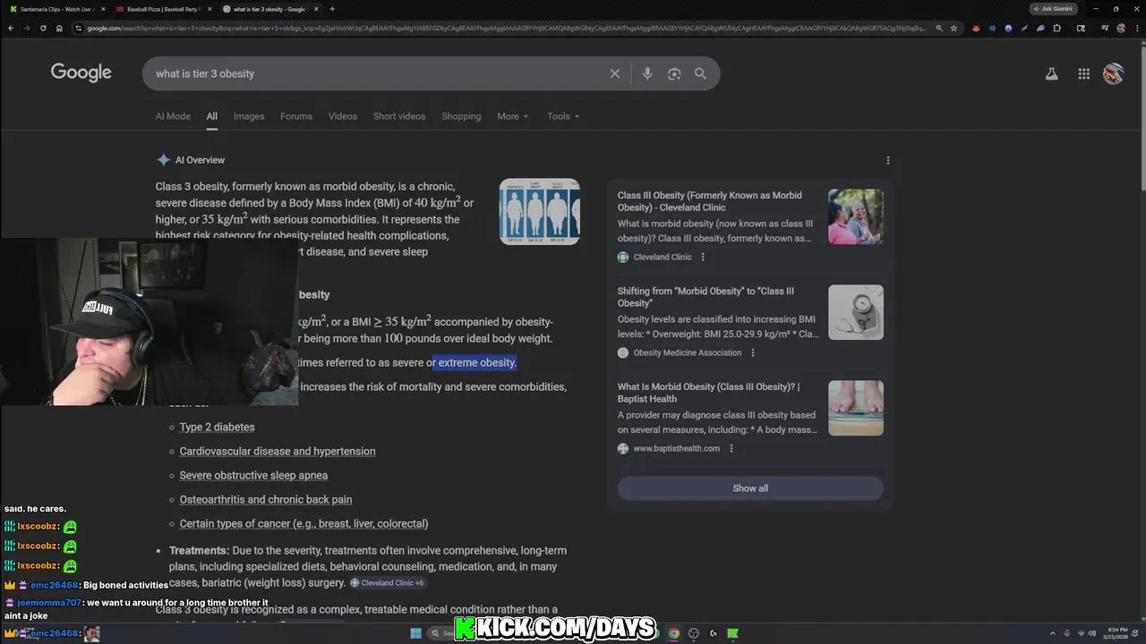Select the All results tab
The image size is (1146, 644).
click(211, 116)
